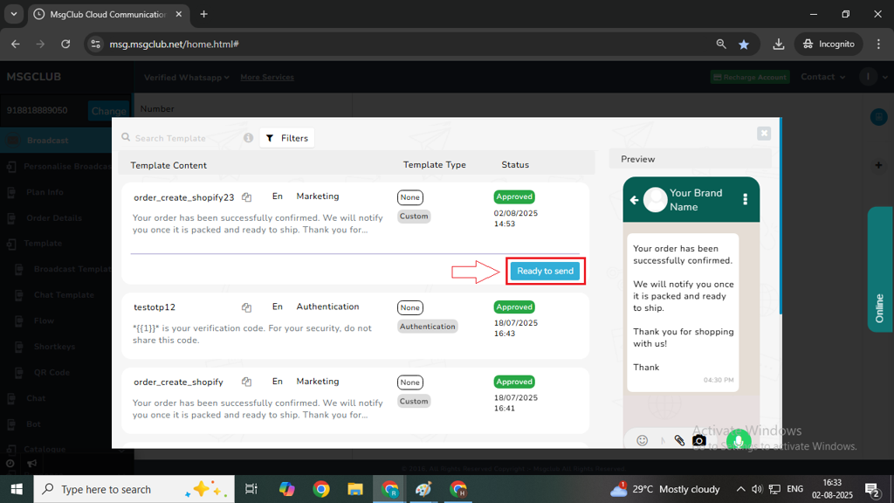Viewport: 894px width, 503px height.
Task: Open Task View on the taskbar
Action: point(251,489)
